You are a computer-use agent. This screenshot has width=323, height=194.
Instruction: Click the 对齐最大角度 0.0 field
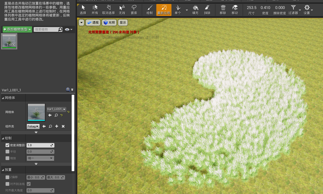[x=40, y=190]
